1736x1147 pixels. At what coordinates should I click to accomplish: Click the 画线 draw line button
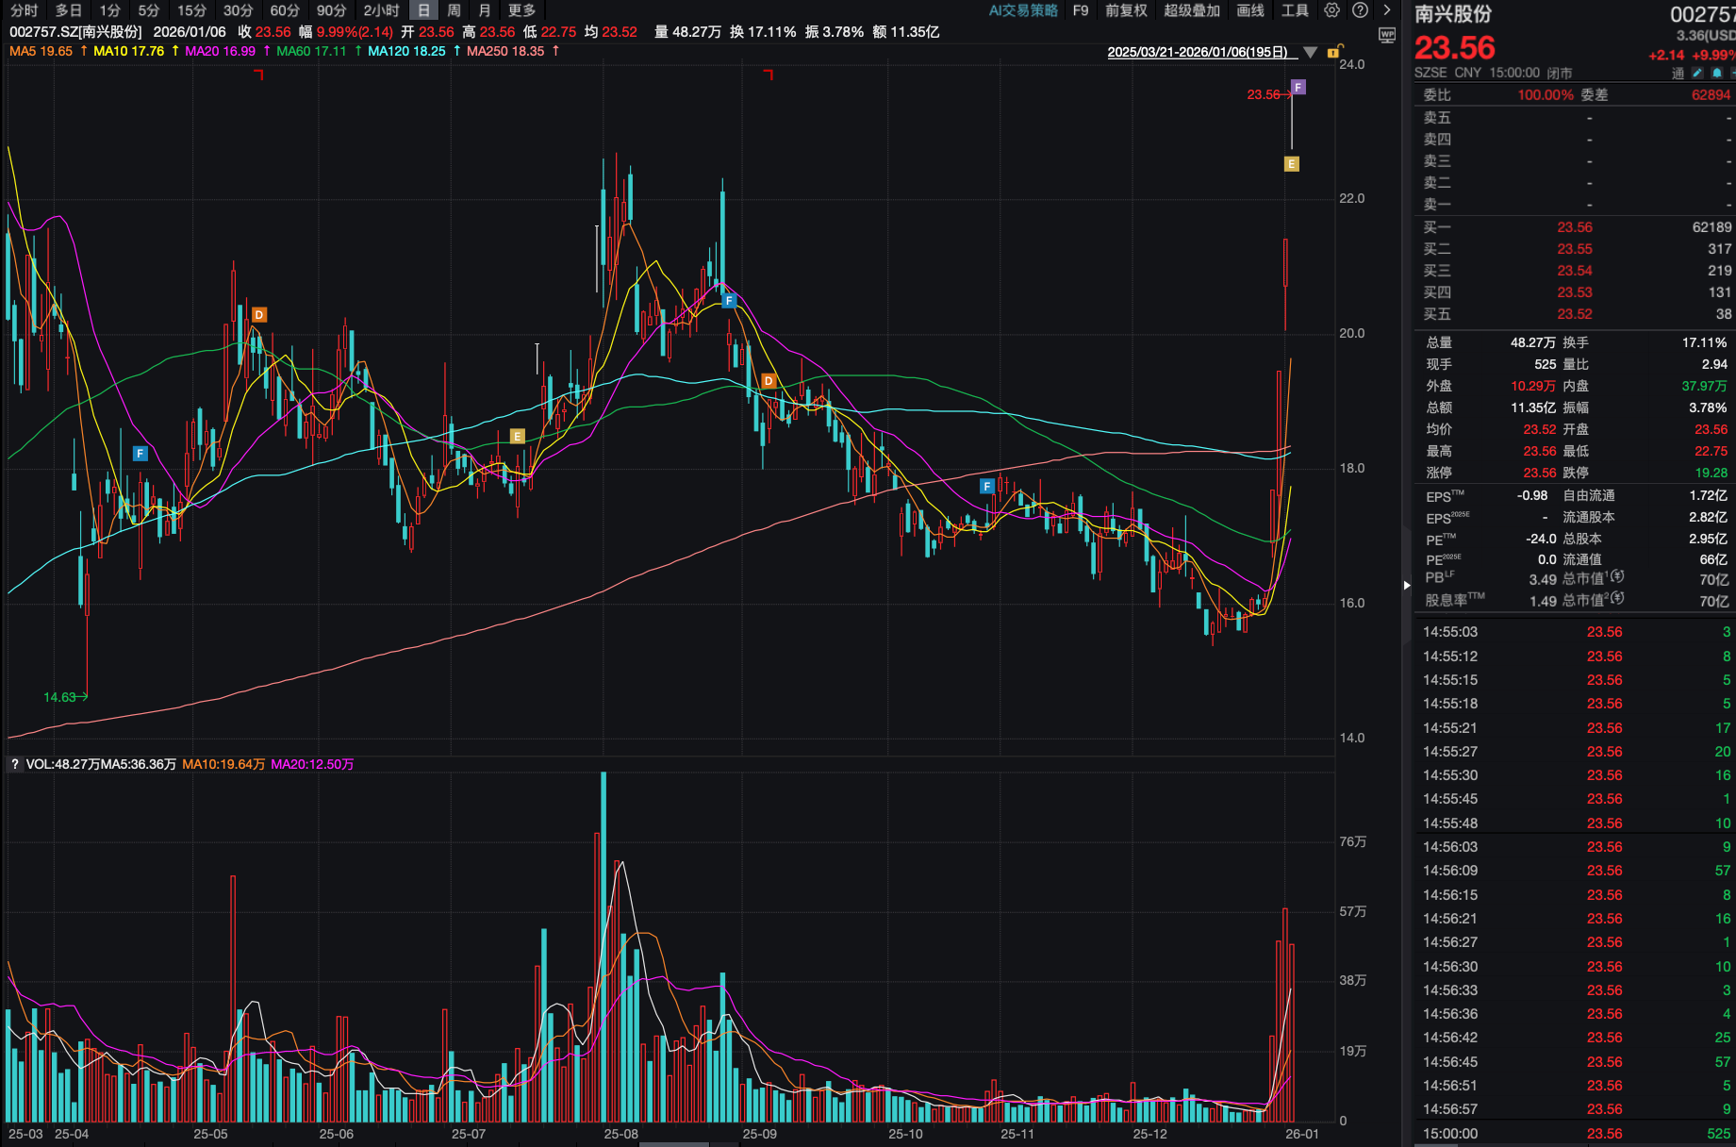pyautogui.click(x=1249, y=10)
